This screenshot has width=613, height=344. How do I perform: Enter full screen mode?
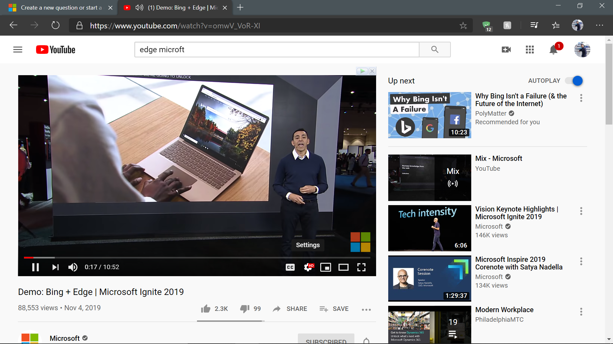361,267
